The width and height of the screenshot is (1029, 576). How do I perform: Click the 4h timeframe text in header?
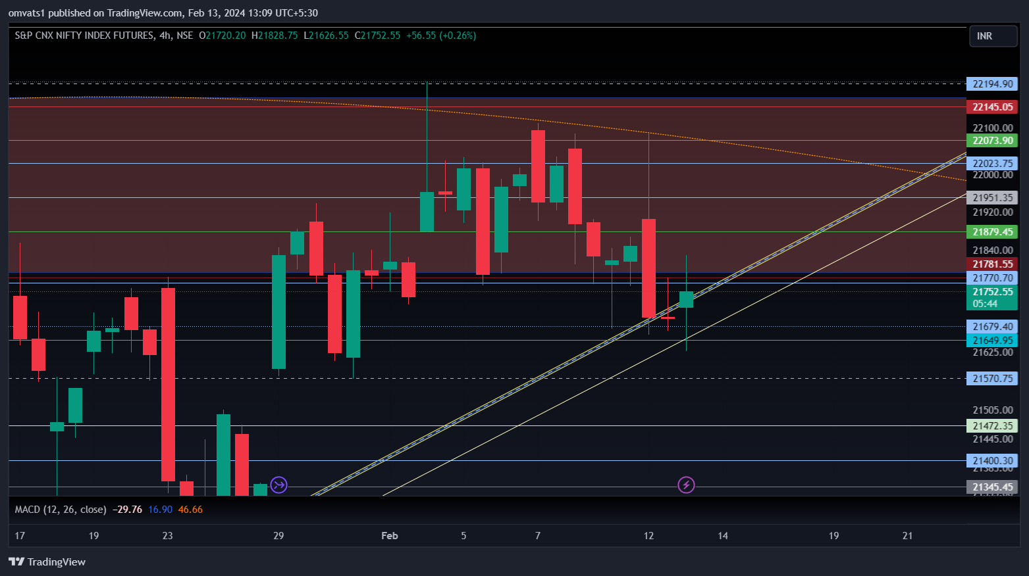165,36
